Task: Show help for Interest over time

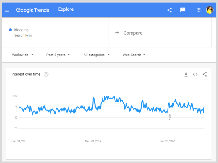Action: click(46, 74)
